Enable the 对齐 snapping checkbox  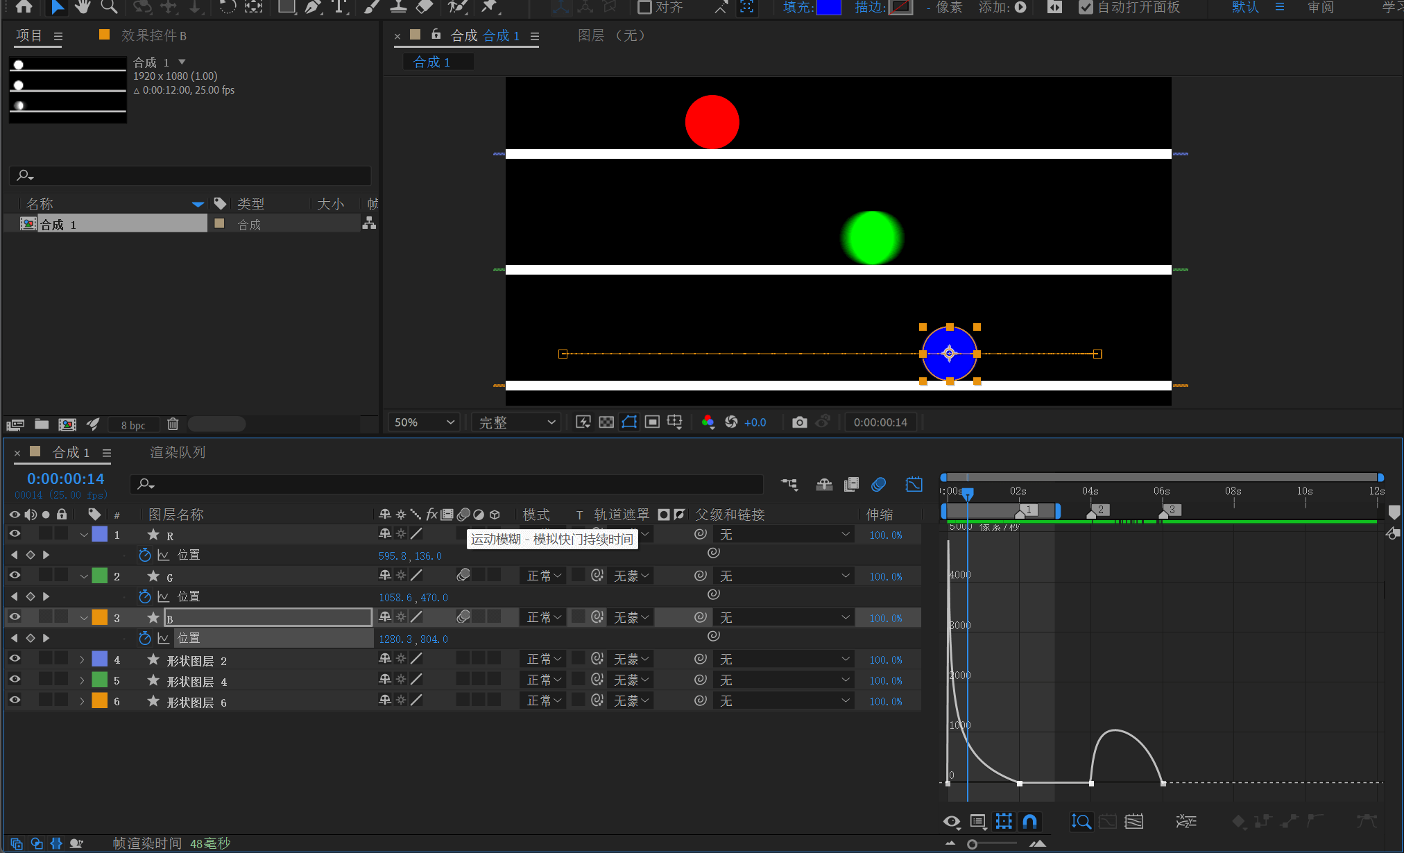[644, 7]
